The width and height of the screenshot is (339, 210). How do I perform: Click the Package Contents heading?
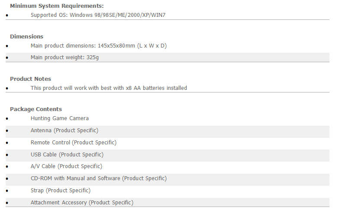36,109
